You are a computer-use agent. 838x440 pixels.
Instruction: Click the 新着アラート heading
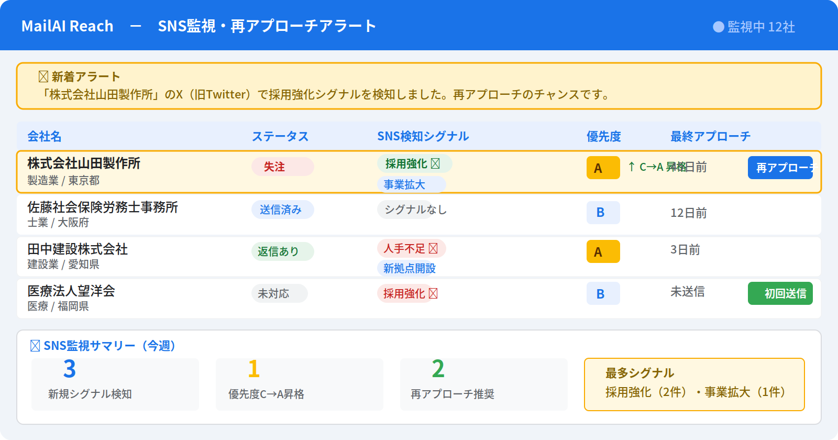click(x=85, y=77)
